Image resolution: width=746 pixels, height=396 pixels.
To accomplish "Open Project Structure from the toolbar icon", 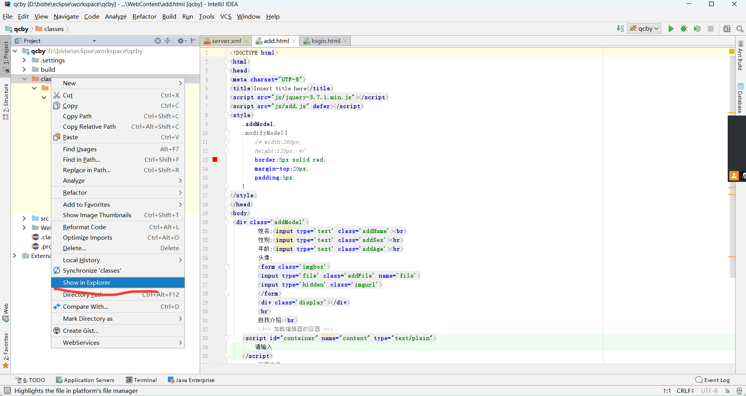I will click(x=727, y=29).
